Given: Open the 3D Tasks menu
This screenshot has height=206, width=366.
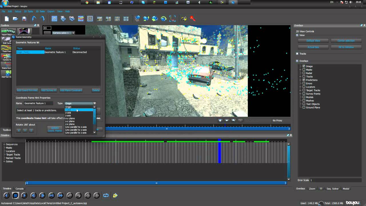Looking at the screenshot, I should pos(40,11).
